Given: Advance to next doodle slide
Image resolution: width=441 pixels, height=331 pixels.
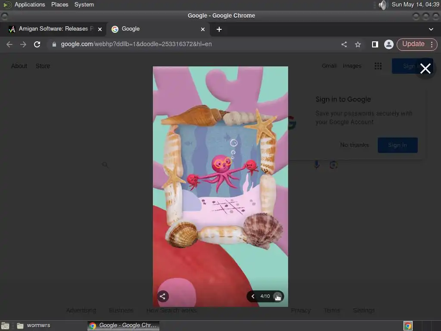Looking at the screenshot, I should [278, 297].
